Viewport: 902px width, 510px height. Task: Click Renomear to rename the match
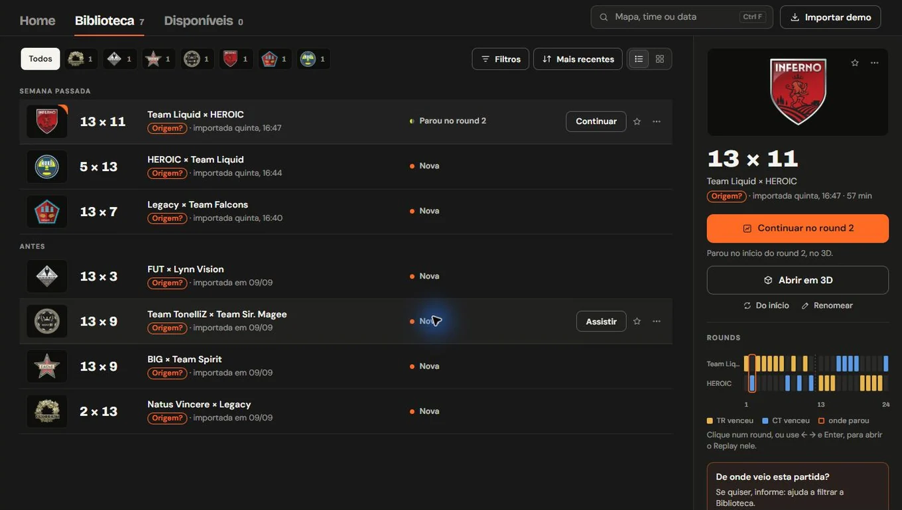pyautogui.click(x=827, y=306)
